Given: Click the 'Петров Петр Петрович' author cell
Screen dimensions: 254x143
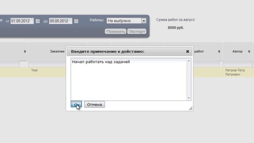Looking at the screenshot, I should pyautogui.click(x=235, y=72).
